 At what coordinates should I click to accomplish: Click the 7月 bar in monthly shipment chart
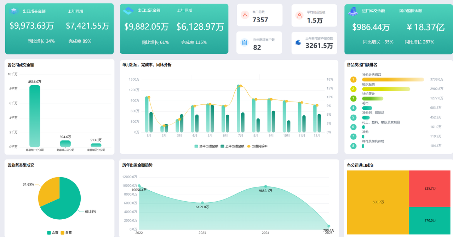click(x=239, y=109)
